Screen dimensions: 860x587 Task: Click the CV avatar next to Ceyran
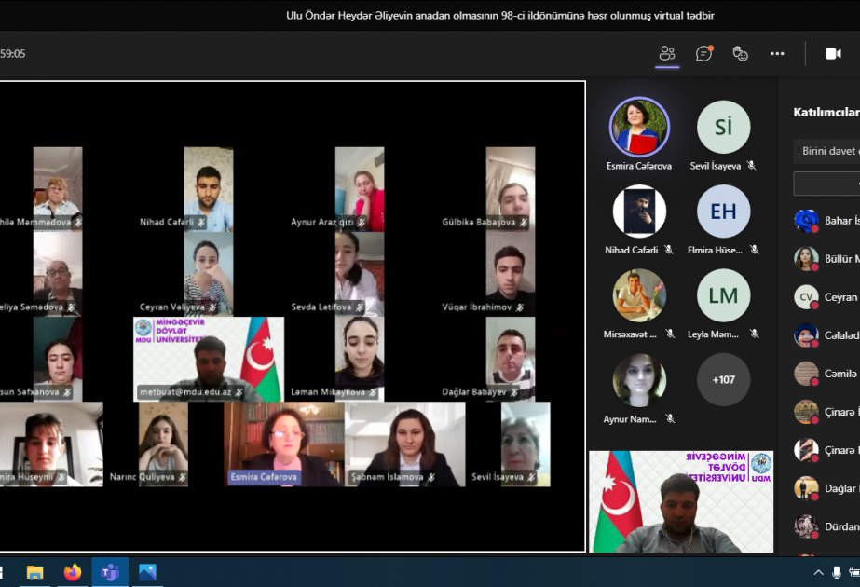click(x=806, y=297)
